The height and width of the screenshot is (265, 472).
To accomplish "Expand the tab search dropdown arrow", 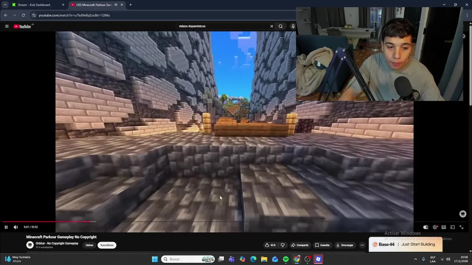I will [5, 5].
